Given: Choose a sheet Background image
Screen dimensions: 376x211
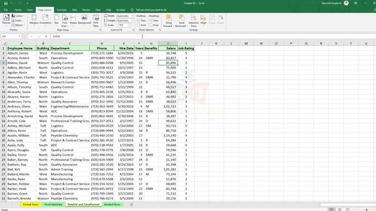Looking at the screenshot, I should coord(85,20).
